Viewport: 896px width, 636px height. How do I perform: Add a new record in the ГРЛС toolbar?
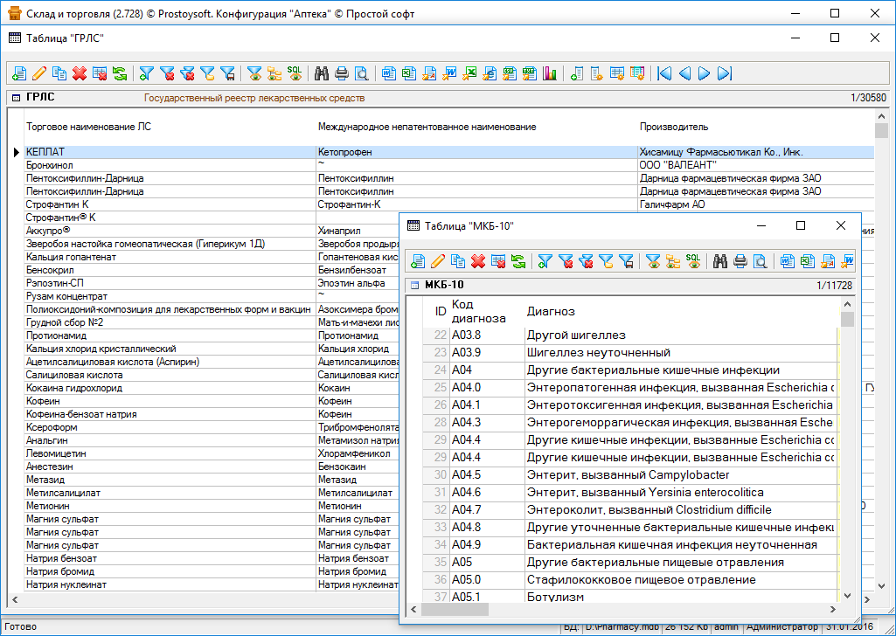click(19, 73)
